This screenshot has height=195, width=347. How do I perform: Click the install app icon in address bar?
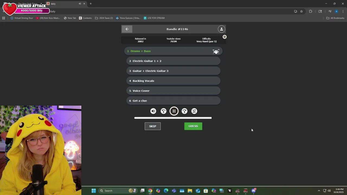click(x=295, y=11)
